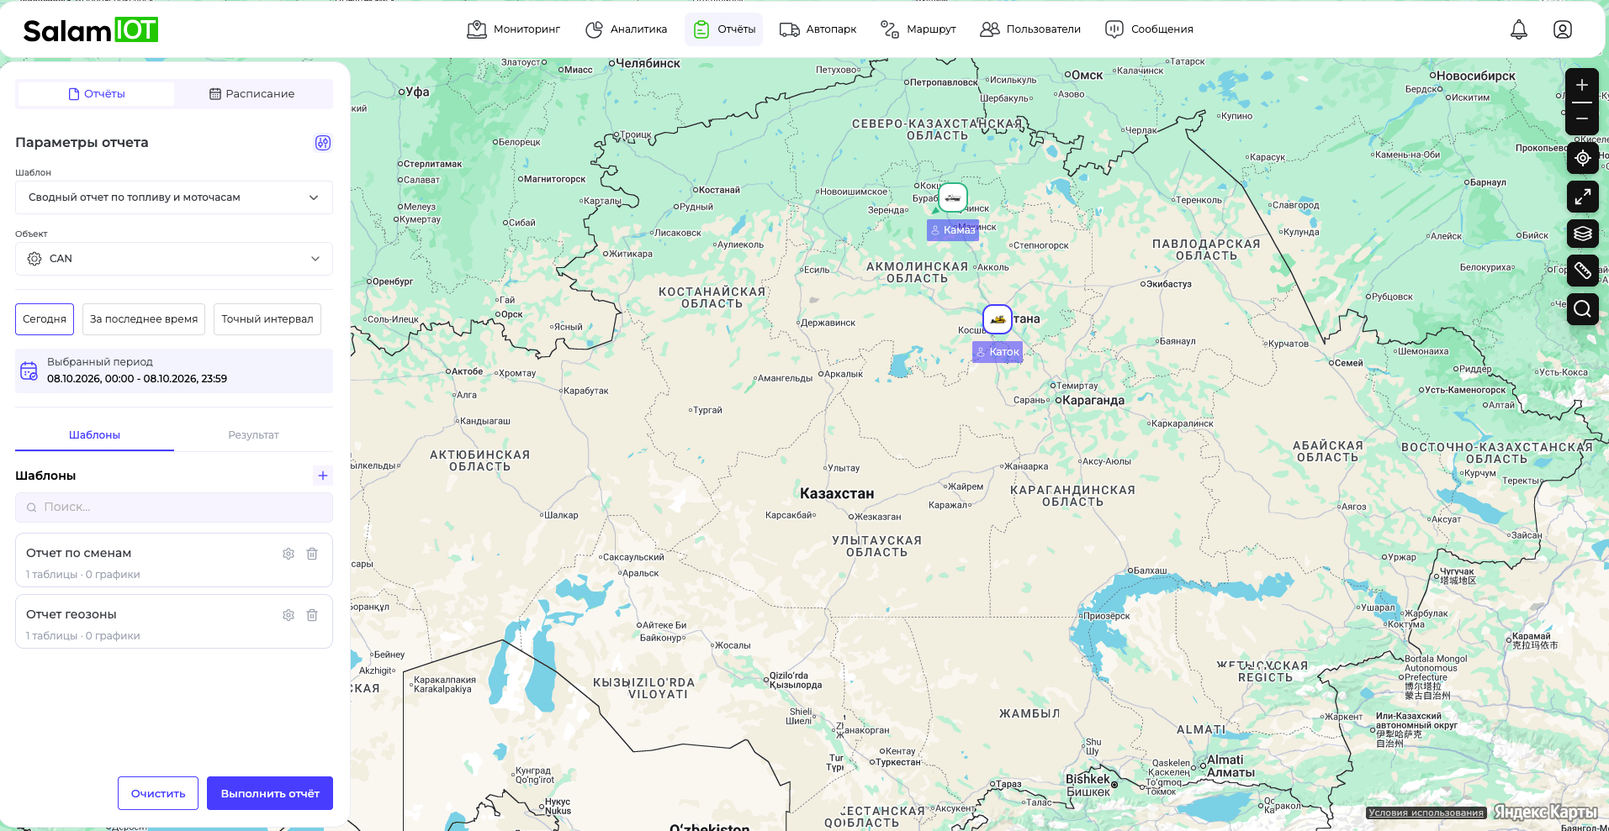Click the Очистить button
Image resolution: width=1609 pixels, height=831 pixels.
[158, 793]
